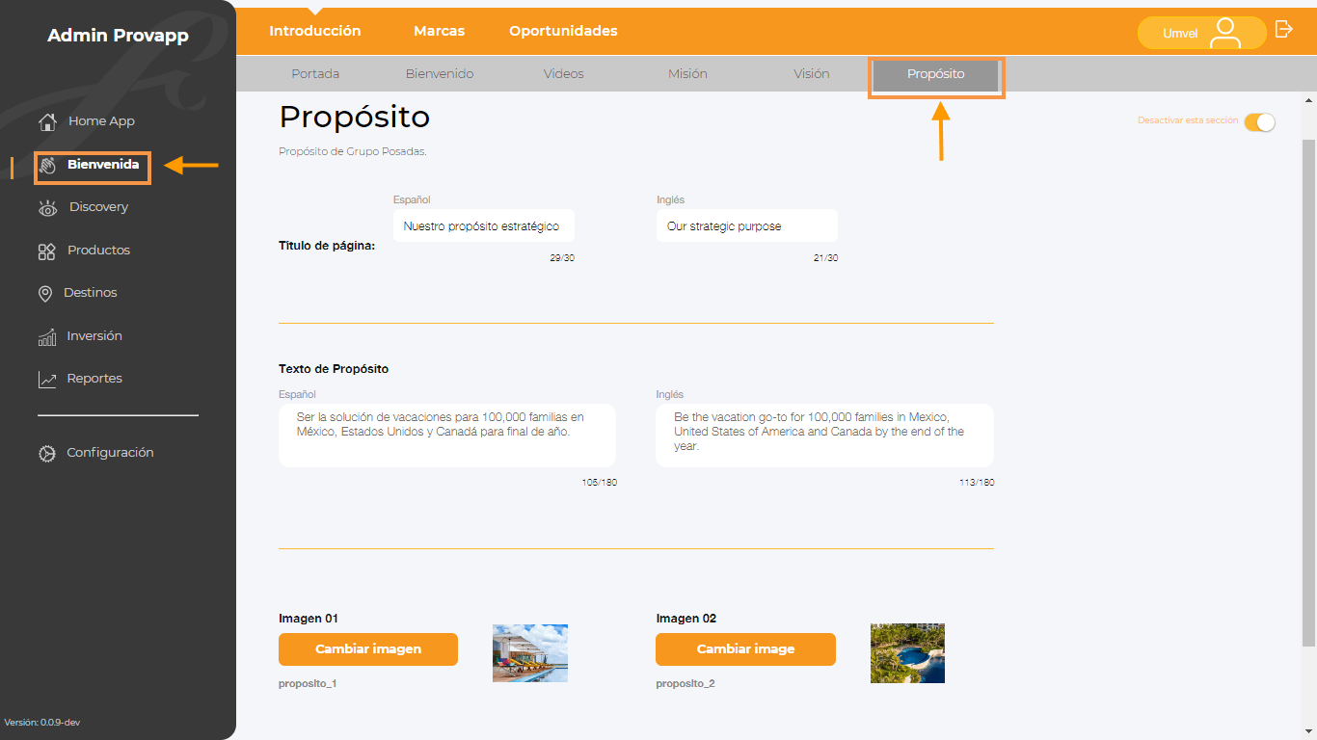Click the user avatar icon beside Umvel
The image size is (1317, 740).
[x=1225, y=33]
